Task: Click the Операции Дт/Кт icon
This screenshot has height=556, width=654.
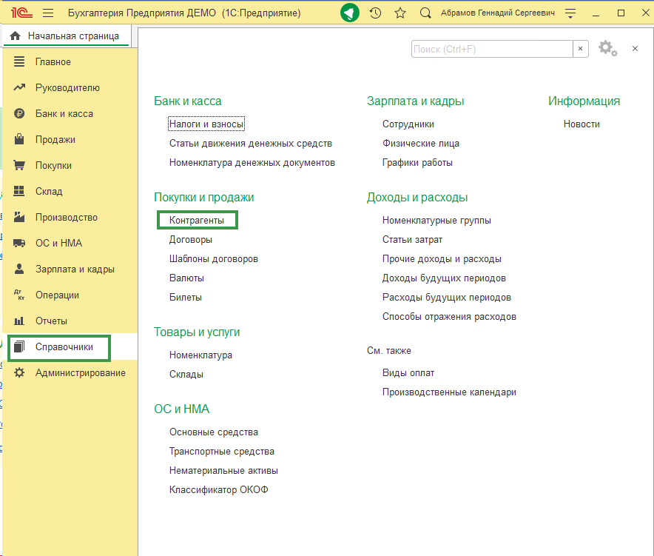Action: (19, 295)
